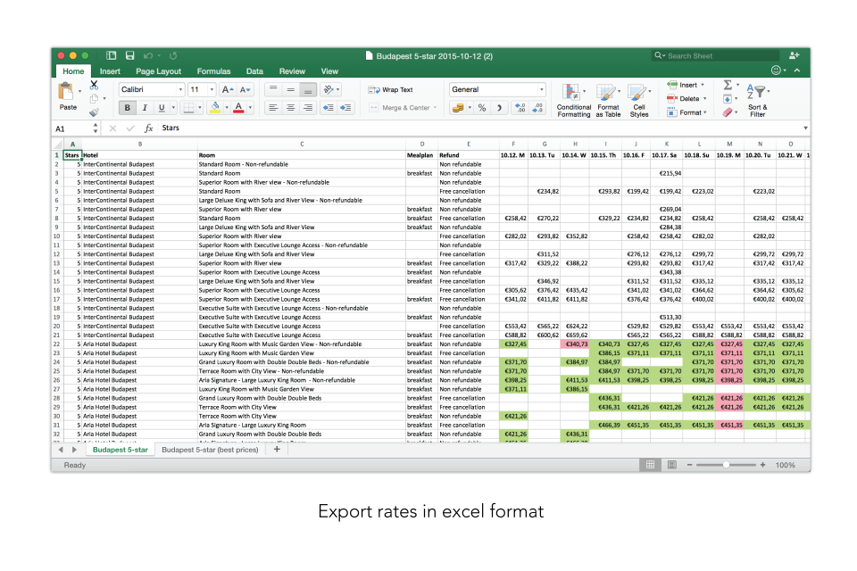Increase decimal places with toolbar icon
Image resolution: width=857 pixels, height=571 pixels.
(x=520, y=107)
